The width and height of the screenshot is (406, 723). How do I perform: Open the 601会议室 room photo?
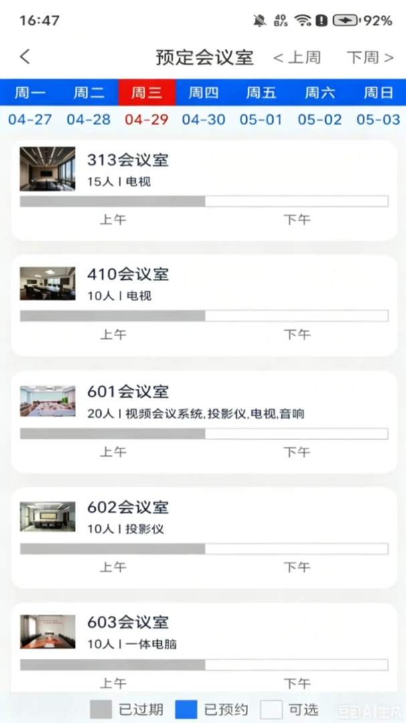[x=47, y=401]
